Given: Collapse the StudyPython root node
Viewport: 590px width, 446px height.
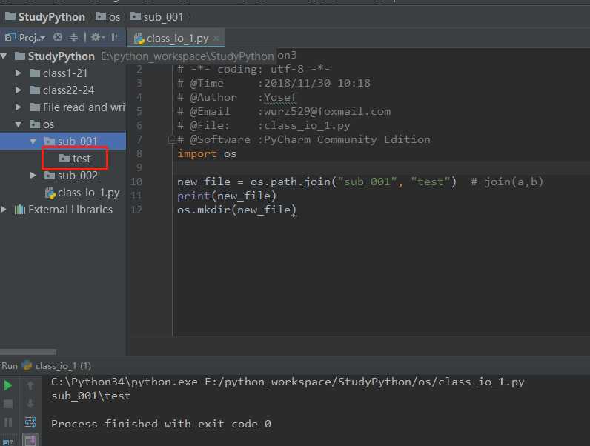Looking at the screenshot, I should point(4,56).
